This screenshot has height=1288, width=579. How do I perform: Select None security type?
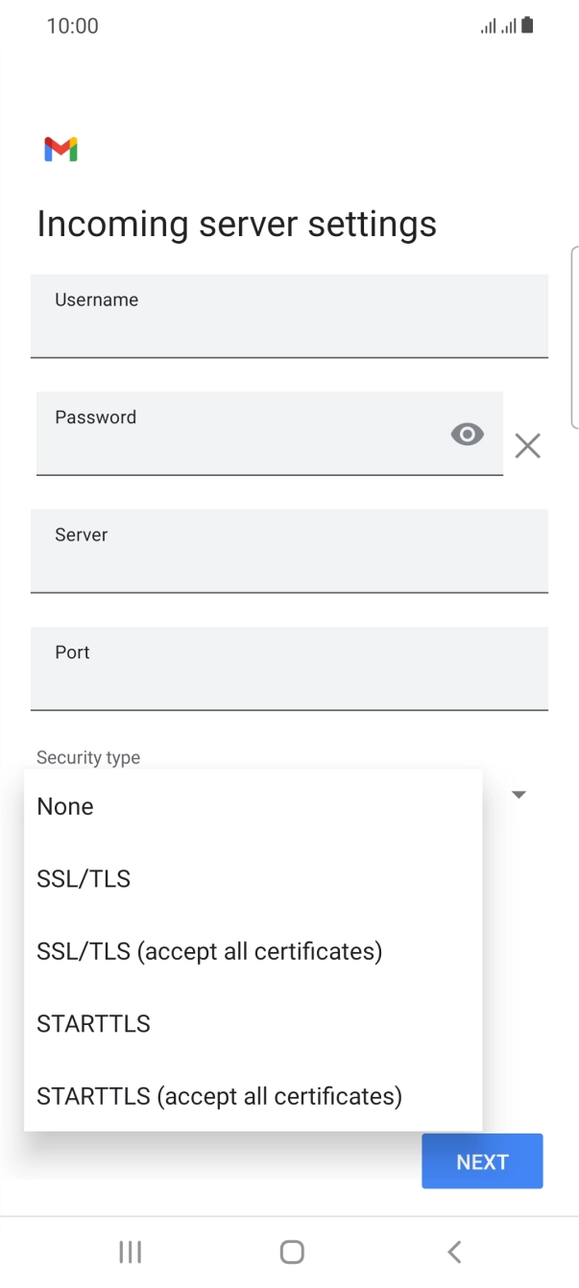tap(65, 806)
